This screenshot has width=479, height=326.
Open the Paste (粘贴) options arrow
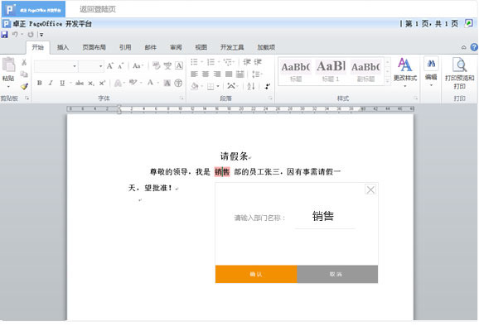point(8,87)
